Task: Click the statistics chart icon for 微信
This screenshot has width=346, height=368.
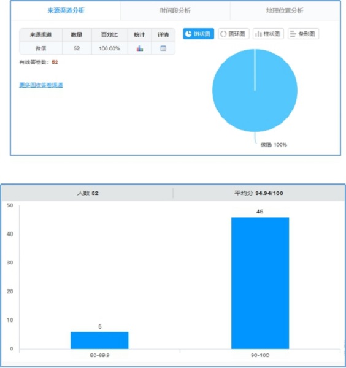Action: pyautogui.click(x=140, y=48)
